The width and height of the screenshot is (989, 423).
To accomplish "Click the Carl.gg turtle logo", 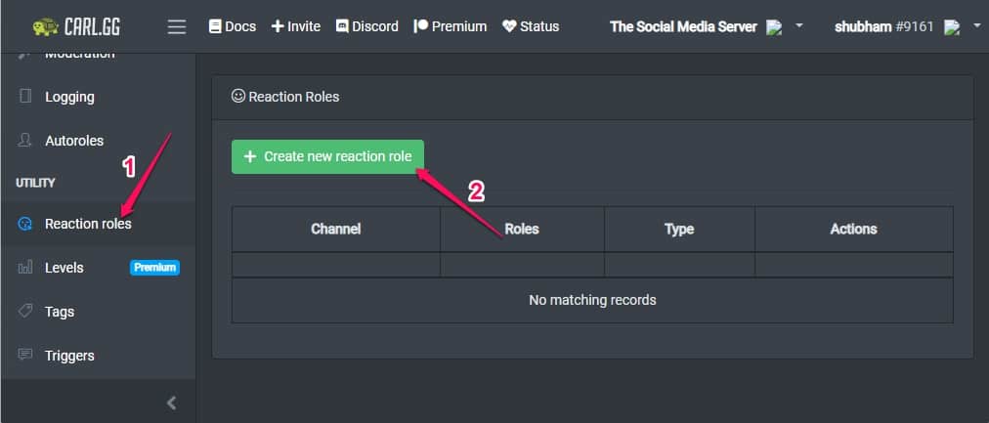I will pos(46,26).
